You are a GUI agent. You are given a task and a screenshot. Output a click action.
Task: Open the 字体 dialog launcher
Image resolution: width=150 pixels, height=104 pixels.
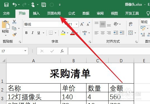pos(90,42)
